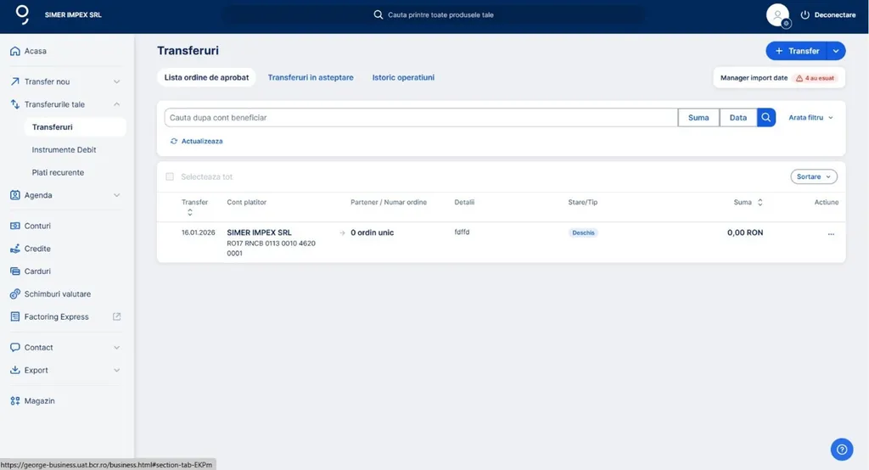
Task: Toggle the Suma search filter
Action: [698, 118]
